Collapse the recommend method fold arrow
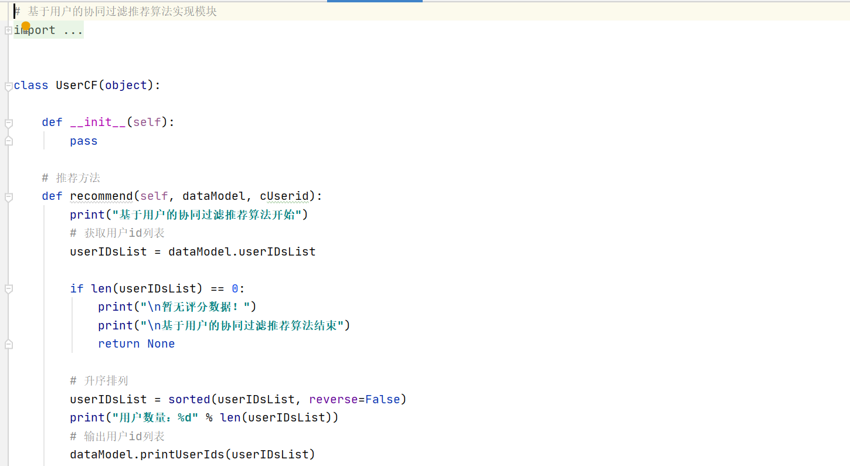850x466 pixels. coord(8,196)
